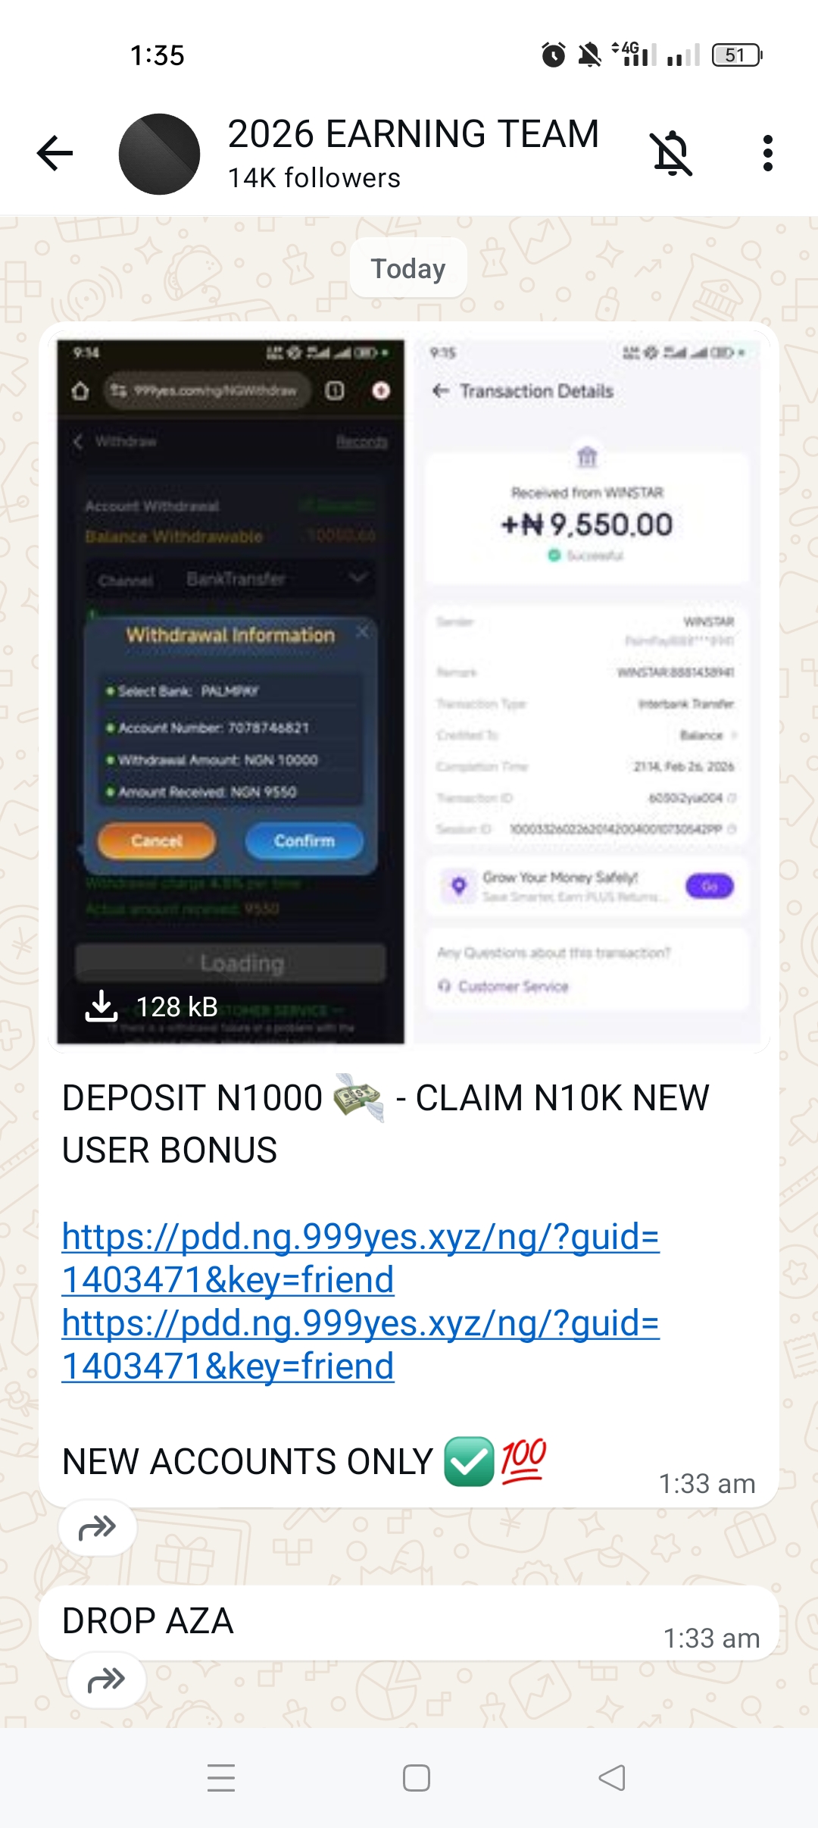Tap the Android back triangle button
818x1828 pixels.
pyautogui.click(x=612, y=1778)
